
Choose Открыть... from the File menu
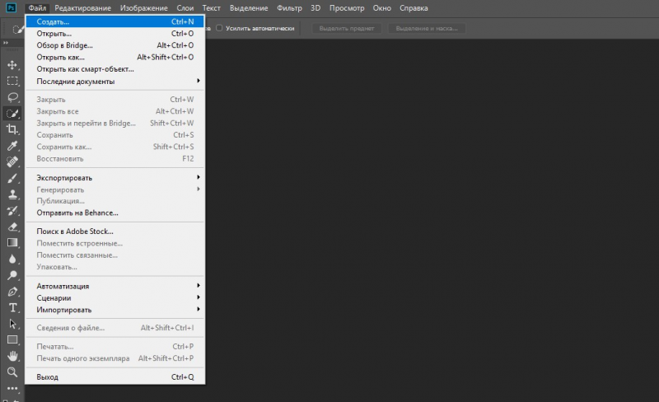(115, 33)
